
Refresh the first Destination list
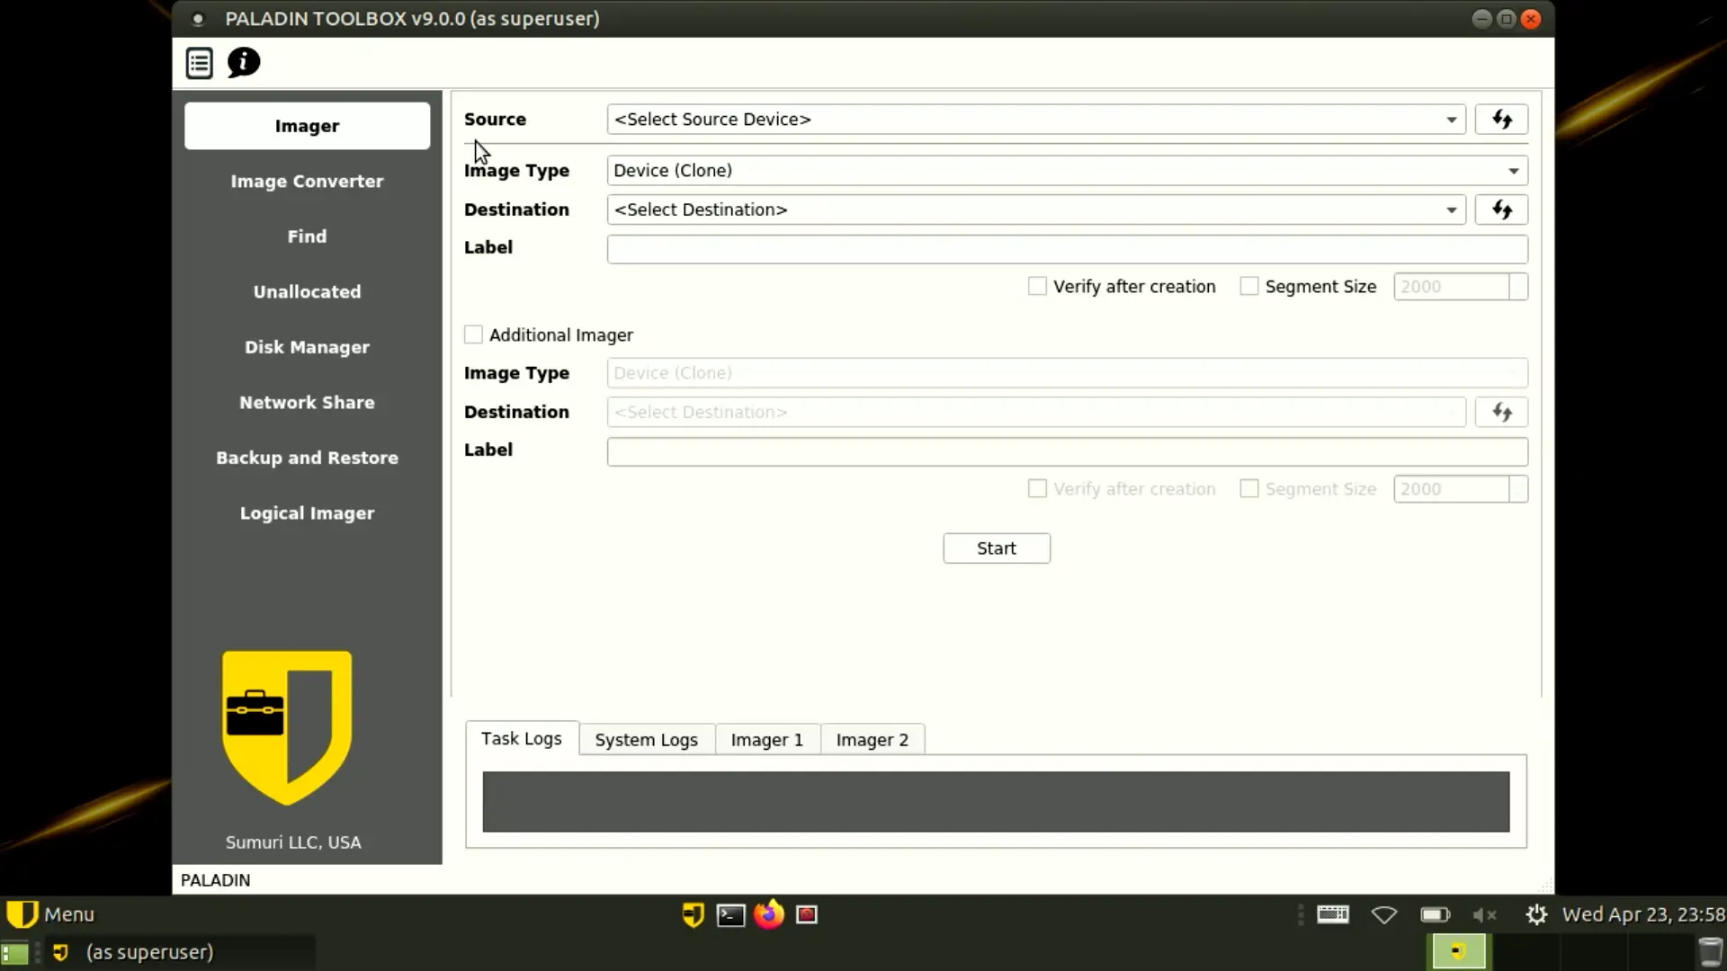tap(1501, 209)
